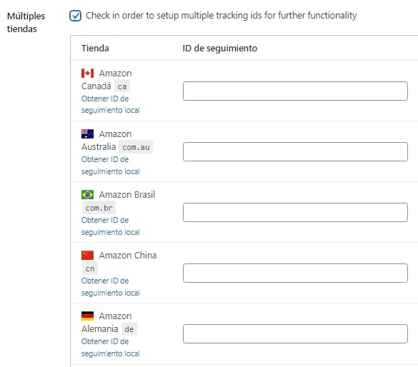The width and height of the screenshot is (418, 367).
Task: Follow Amazon Brasil Obtener ID link
Action: (110, 226)
